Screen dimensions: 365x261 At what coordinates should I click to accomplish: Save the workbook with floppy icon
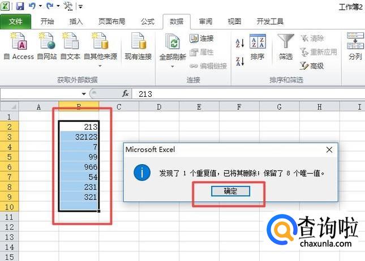(x=20, y=6)
